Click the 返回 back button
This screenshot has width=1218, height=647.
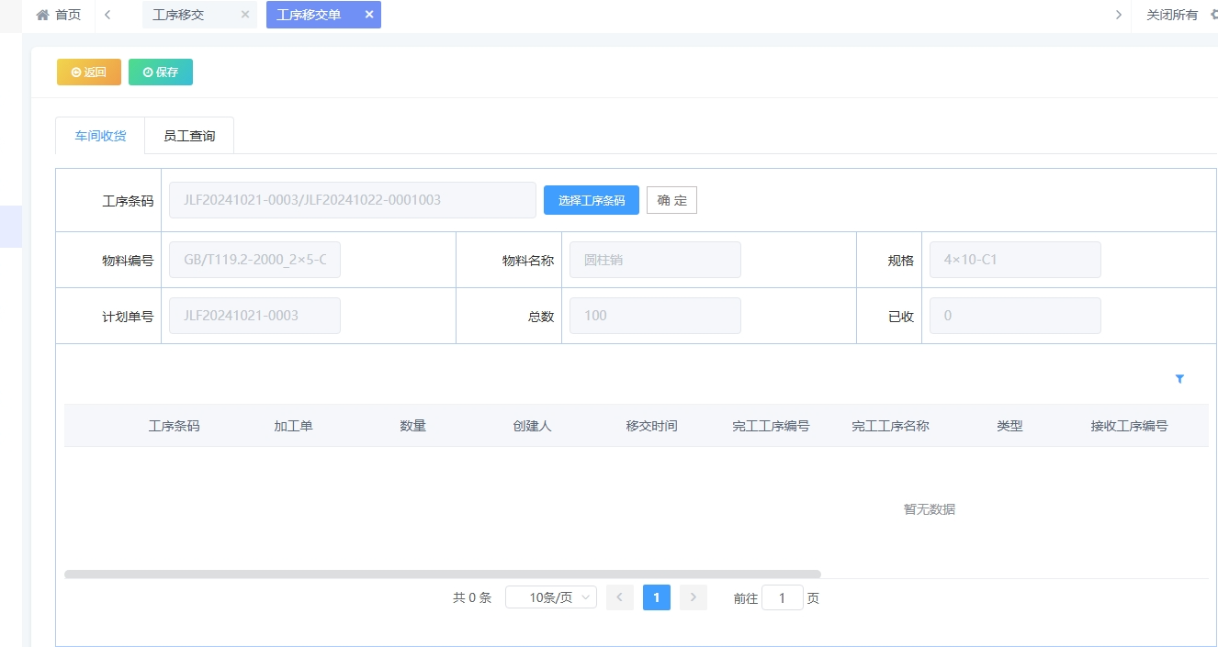point(89,73)
